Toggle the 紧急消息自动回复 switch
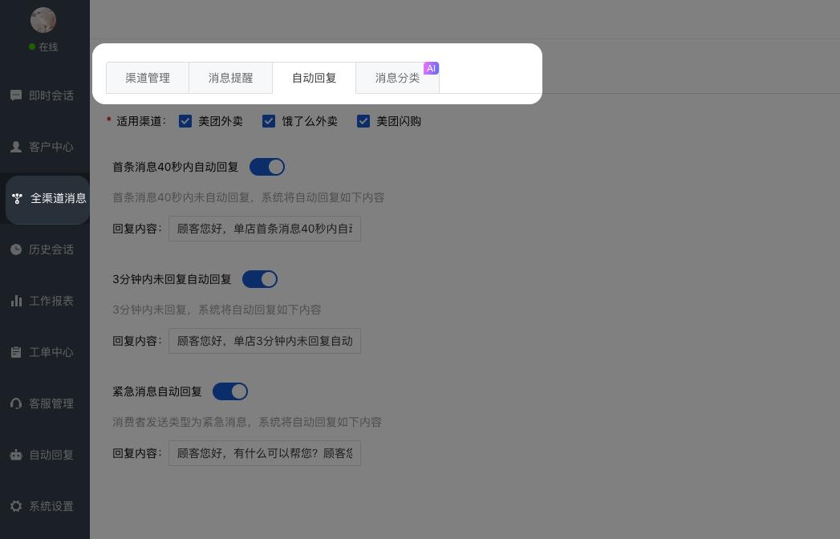 (x=230, y=391)
